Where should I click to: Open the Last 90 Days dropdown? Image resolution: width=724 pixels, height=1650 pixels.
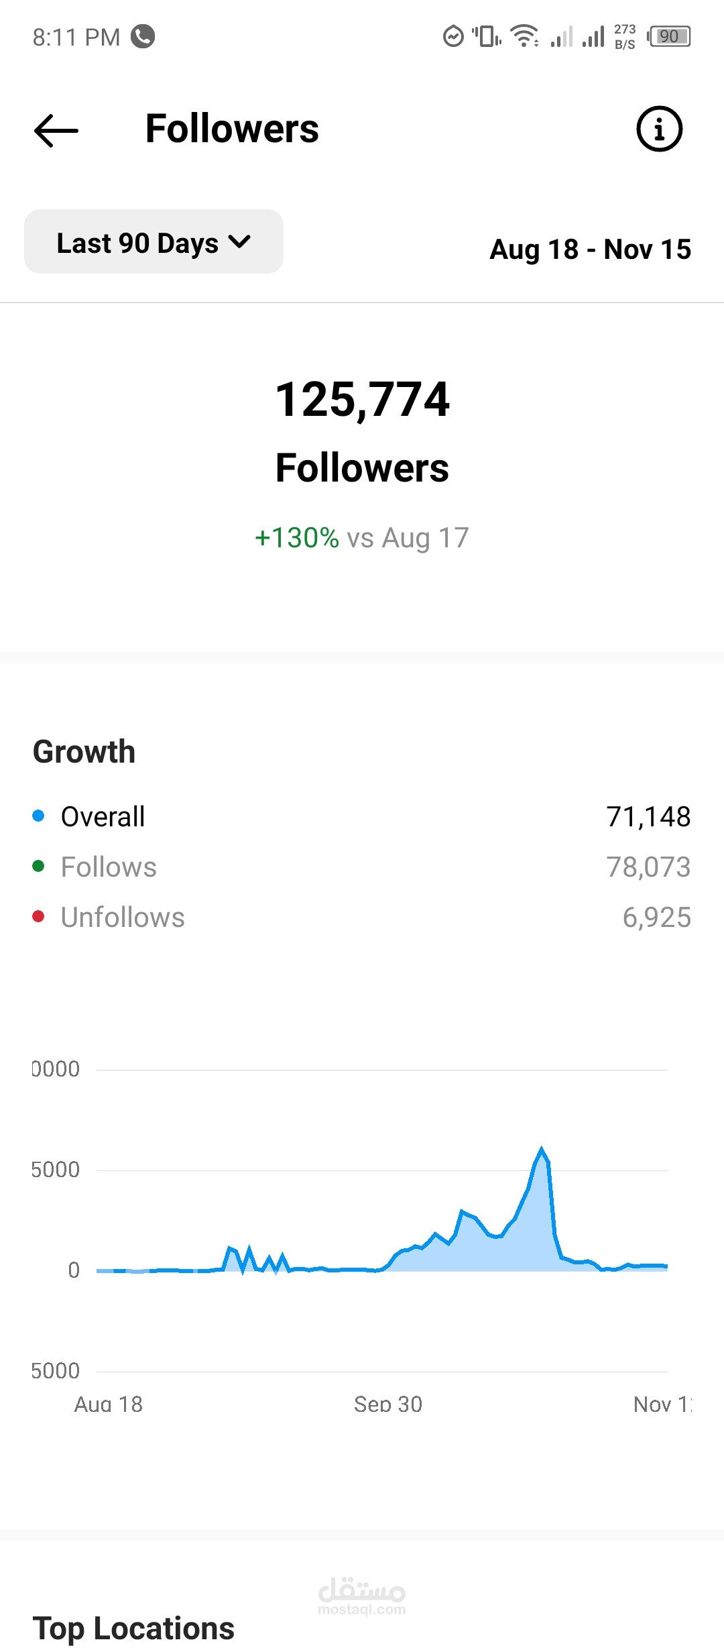(154, 241)
